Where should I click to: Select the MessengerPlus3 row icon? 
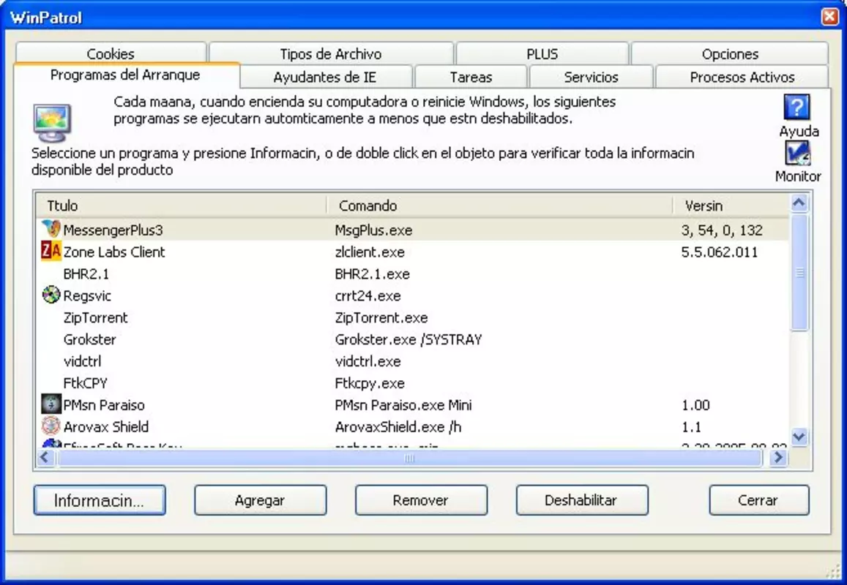(x=51, y=230)
